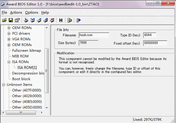176x123 pixels.
Task: Click the Filename field containing hook.rom
Action: [x=94, y=35]
